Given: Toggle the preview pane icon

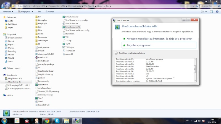Looking at the screenshot, I should pos(211,12).
